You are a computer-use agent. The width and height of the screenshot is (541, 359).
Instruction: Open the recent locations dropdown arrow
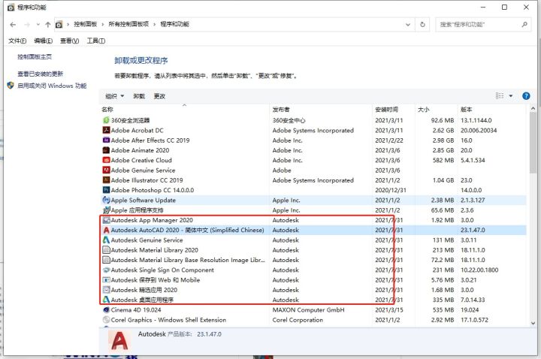tap(38, 25)
